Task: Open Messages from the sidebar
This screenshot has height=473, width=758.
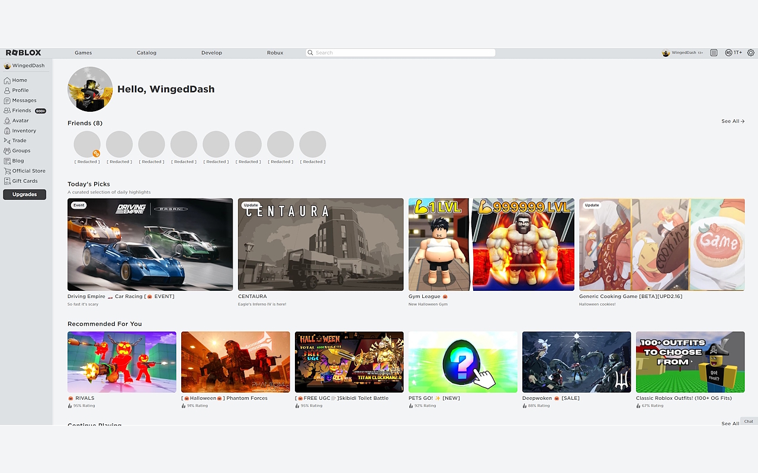Action: click(x=6, y=100)
